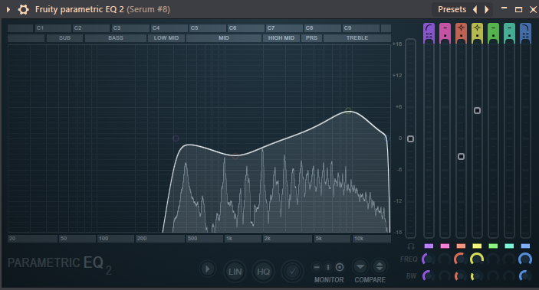
Task: Click the HIGH MID range label
Action: pos(281,38)
